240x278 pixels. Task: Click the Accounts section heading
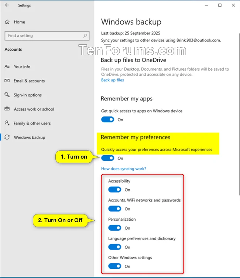[13, 50]
